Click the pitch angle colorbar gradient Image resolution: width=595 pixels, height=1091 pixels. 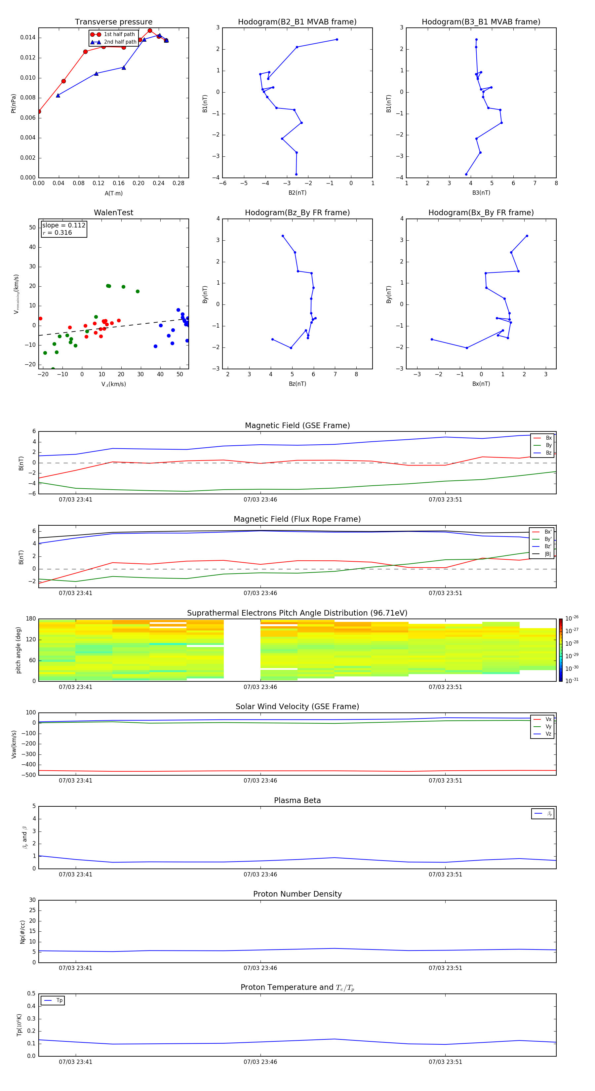(x=560, y=650)
